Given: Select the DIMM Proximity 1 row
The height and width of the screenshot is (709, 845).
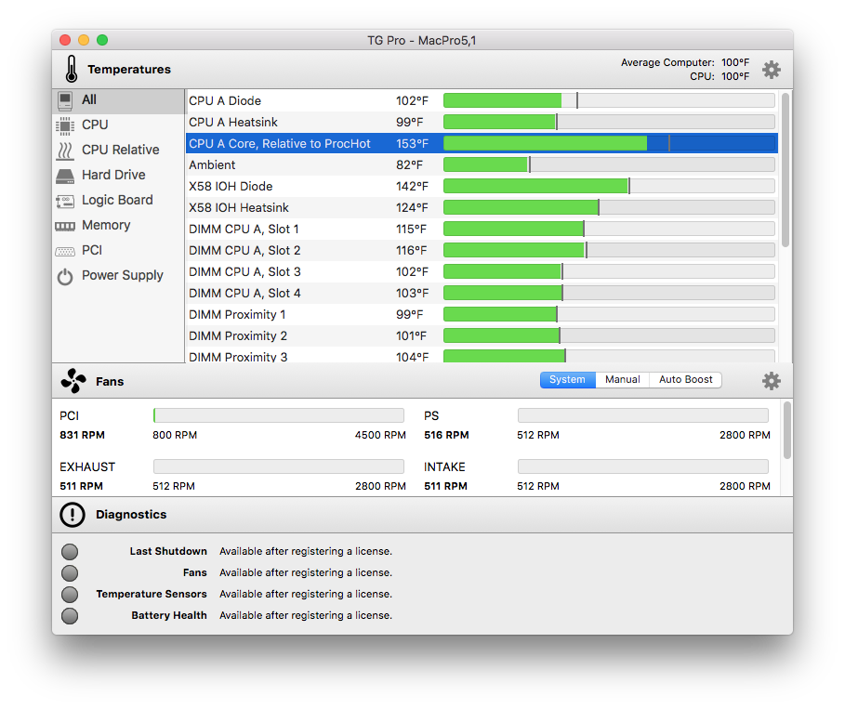Looking at the screenshot, I should coord(482,315).
